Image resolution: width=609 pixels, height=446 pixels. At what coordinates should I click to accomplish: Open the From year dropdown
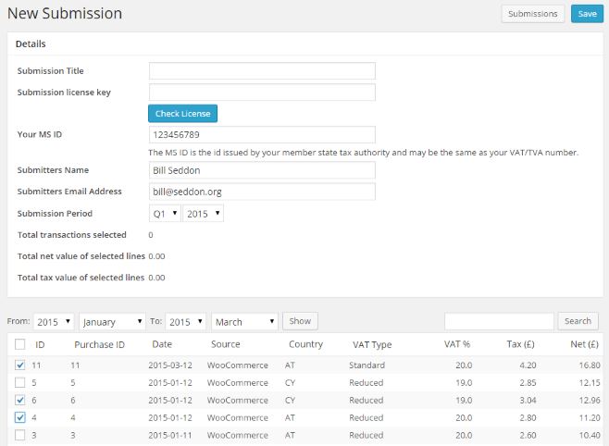click(x=54, y=322)
